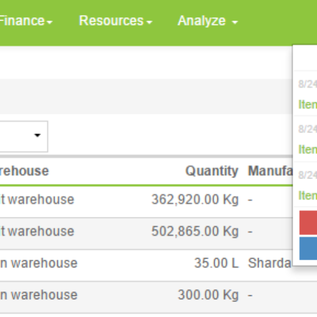Click the blue button in the panel
317x317 pixels.
pos(308,249)
